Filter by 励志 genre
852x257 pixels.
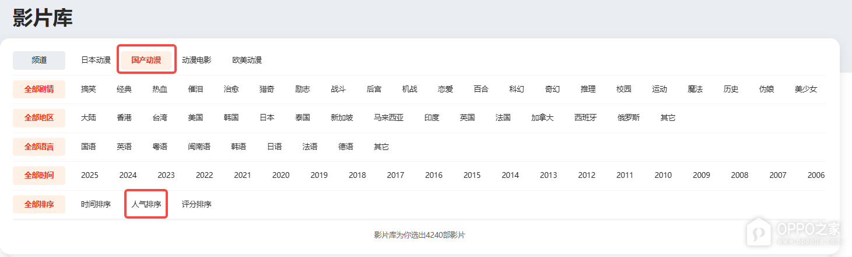303,89
